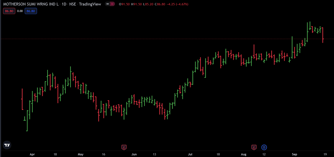The image size is (334, 157).
Task: Click the TradingView logo icon
Action: pyautogui.click(x=7, y=145)
